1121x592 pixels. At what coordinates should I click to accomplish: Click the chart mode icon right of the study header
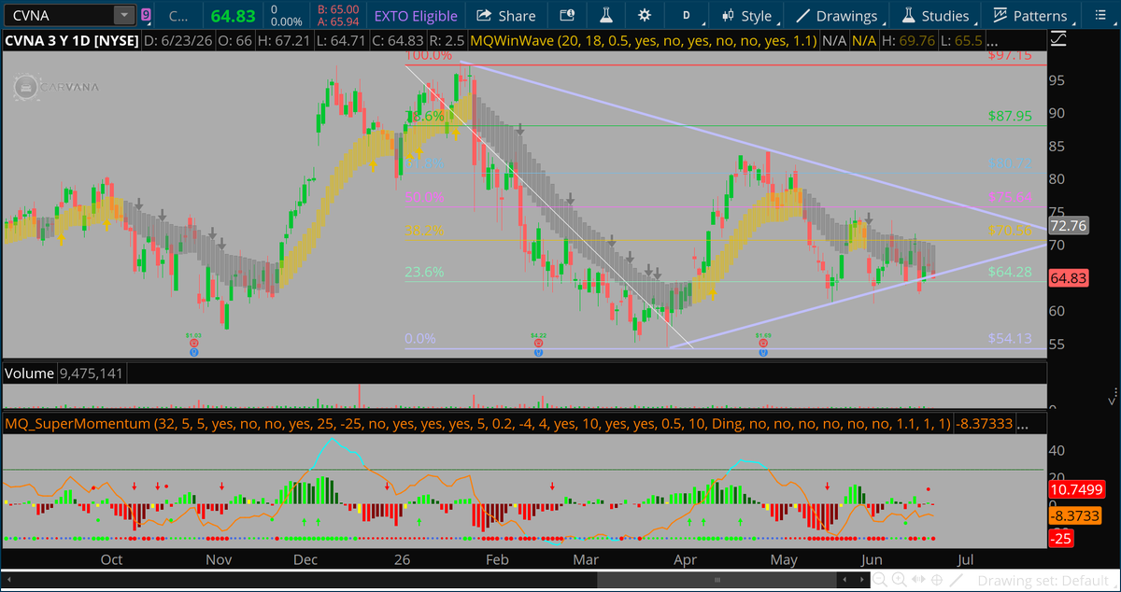(1057, 40)
